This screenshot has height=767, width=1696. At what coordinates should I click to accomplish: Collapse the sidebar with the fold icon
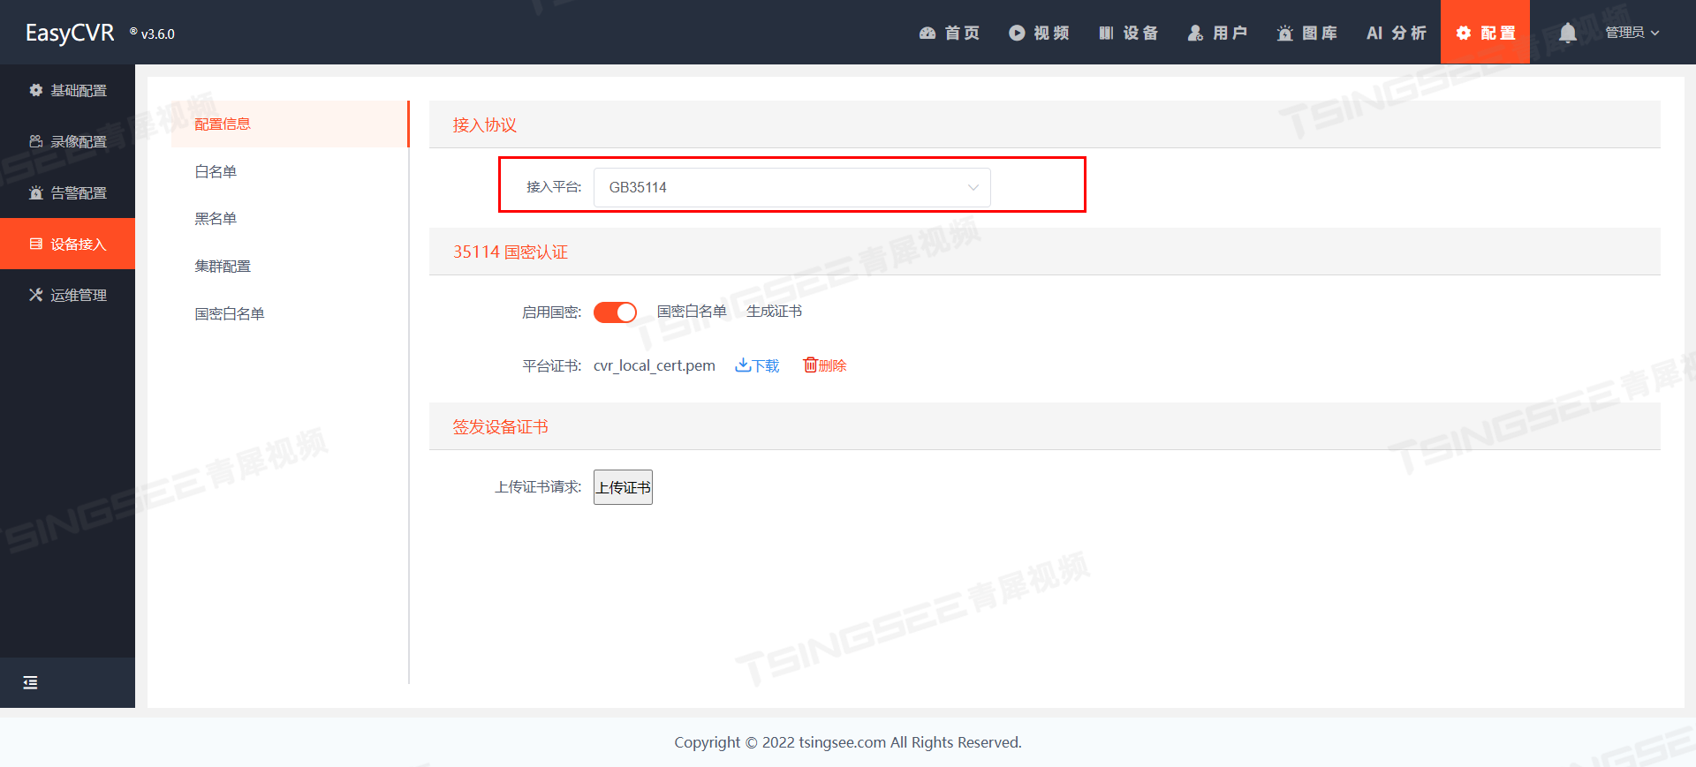(30, 682)
